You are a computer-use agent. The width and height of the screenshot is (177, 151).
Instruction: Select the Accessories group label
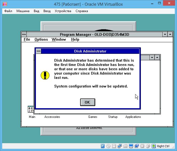52,117
